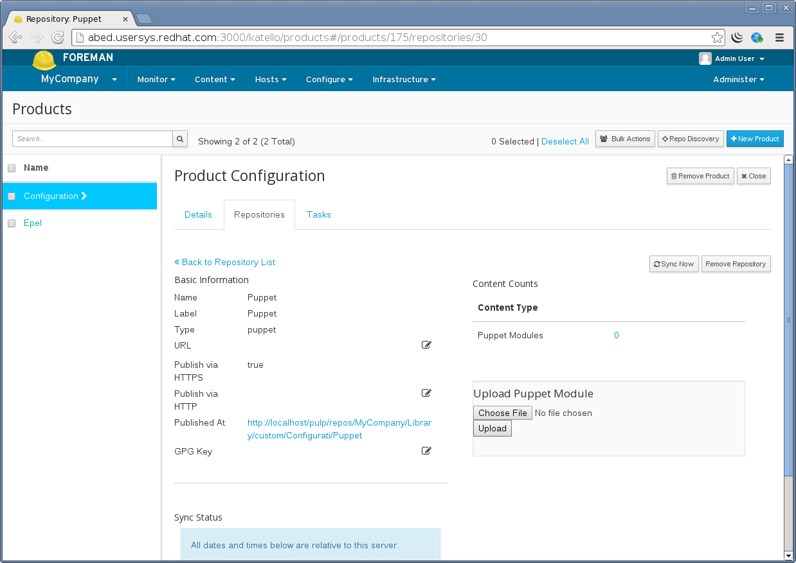
Task: Open the Administer menu
Action: [x=739, y=80]
